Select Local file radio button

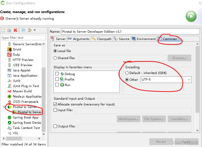point(55,51)
